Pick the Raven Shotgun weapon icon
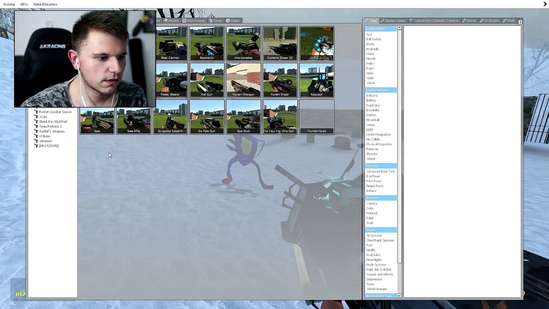Screen dimensions: 549x309 click(x=243, y=80)
